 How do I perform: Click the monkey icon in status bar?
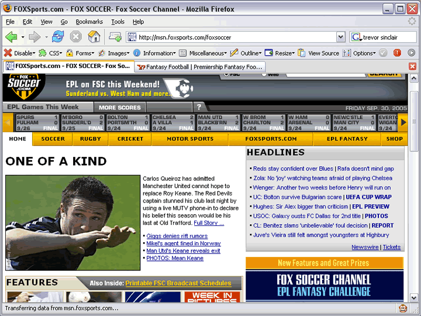pos(403,308)
